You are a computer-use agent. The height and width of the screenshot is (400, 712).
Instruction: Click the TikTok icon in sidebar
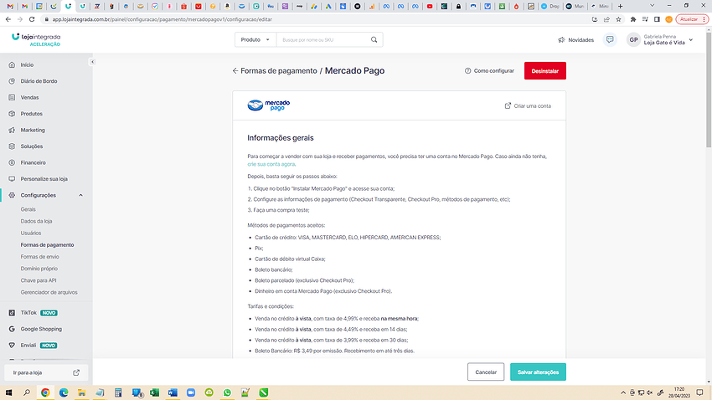(12, 313)
